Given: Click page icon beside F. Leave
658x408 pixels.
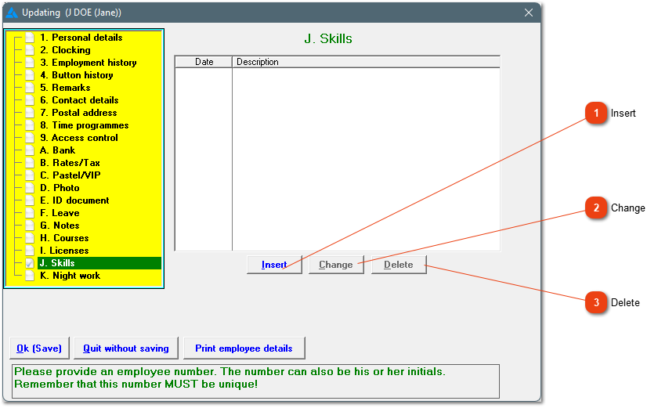Looking at the screenshot, I should tap(30, 214).
